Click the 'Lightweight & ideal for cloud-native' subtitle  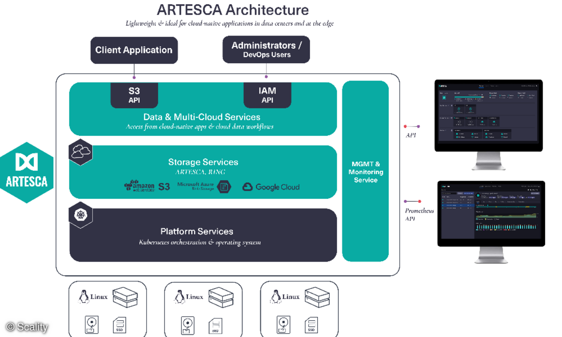[x=229, y=23]
